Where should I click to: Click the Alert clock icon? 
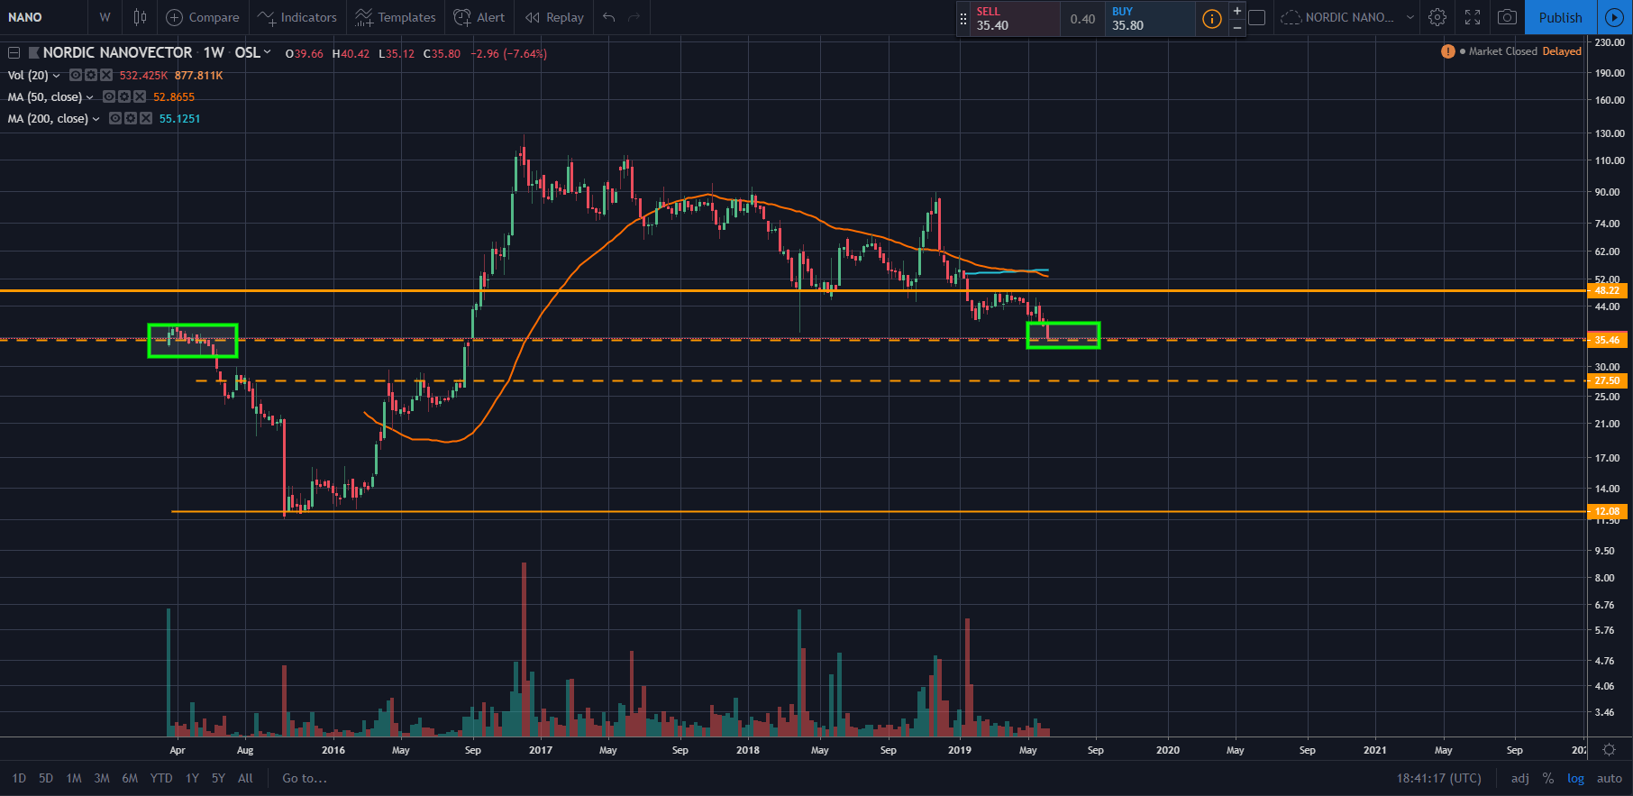pyautogui.click(x=462, y=17)
